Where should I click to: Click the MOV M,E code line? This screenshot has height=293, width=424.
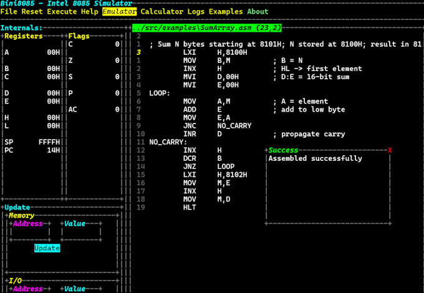click(206, 183)
